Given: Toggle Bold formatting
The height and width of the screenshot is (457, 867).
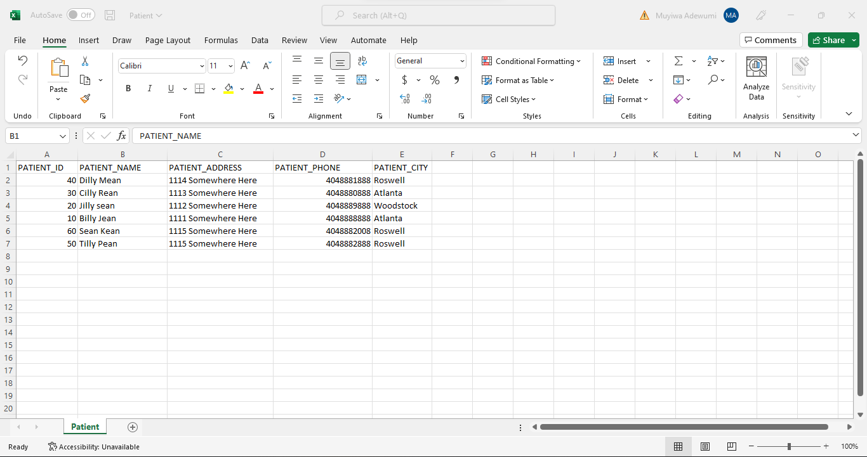Looking at the screenshot, I should [128, 89].
